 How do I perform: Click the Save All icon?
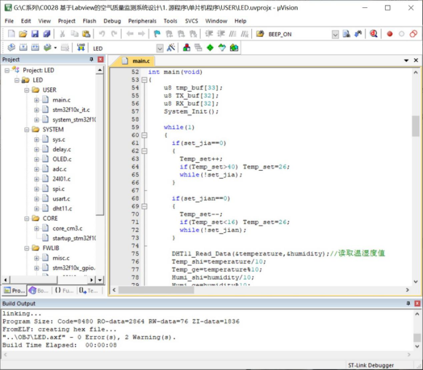(46, 34)
